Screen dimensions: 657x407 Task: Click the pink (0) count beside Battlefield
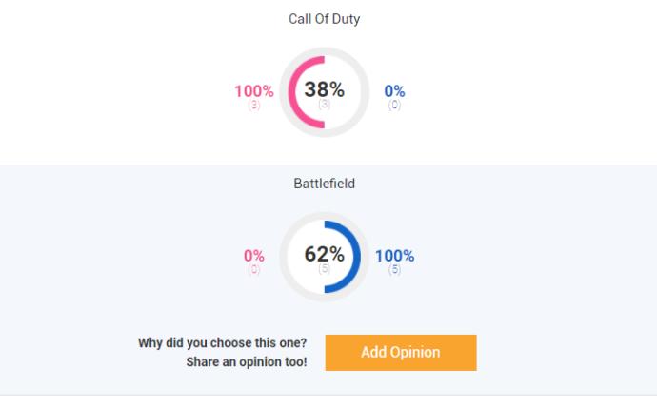click(x=254, y=269)
